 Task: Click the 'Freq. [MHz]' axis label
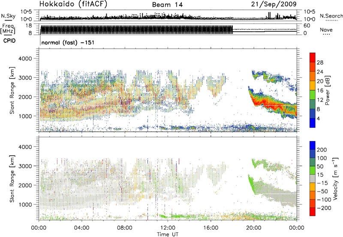(8, 29)
